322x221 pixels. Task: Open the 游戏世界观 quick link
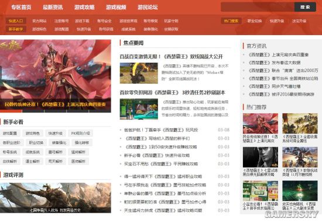[x=128, y=21]
